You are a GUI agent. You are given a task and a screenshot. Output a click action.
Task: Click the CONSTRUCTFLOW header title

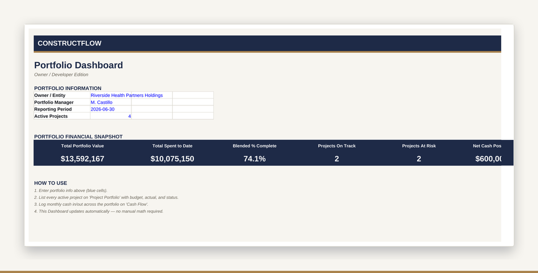69,43
